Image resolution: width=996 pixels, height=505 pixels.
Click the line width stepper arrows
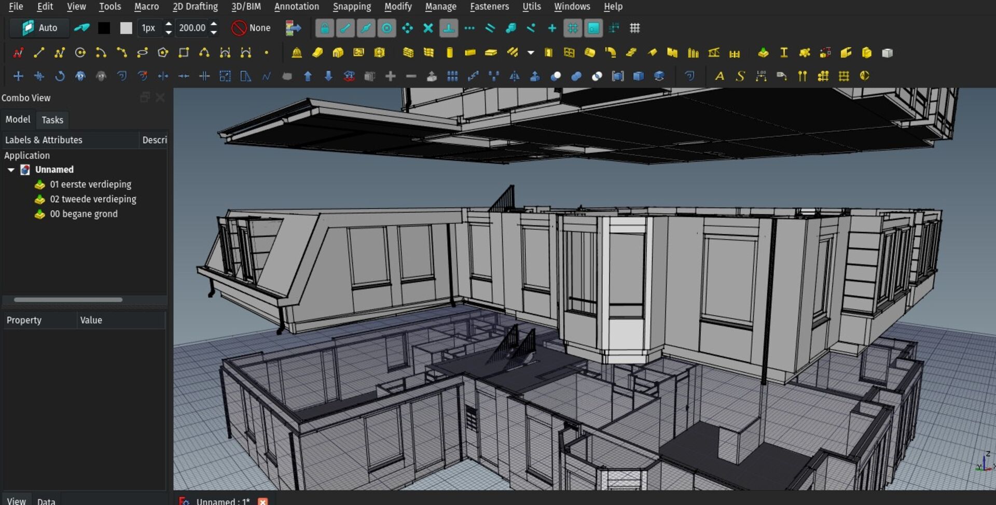click(x=168, y=28)
